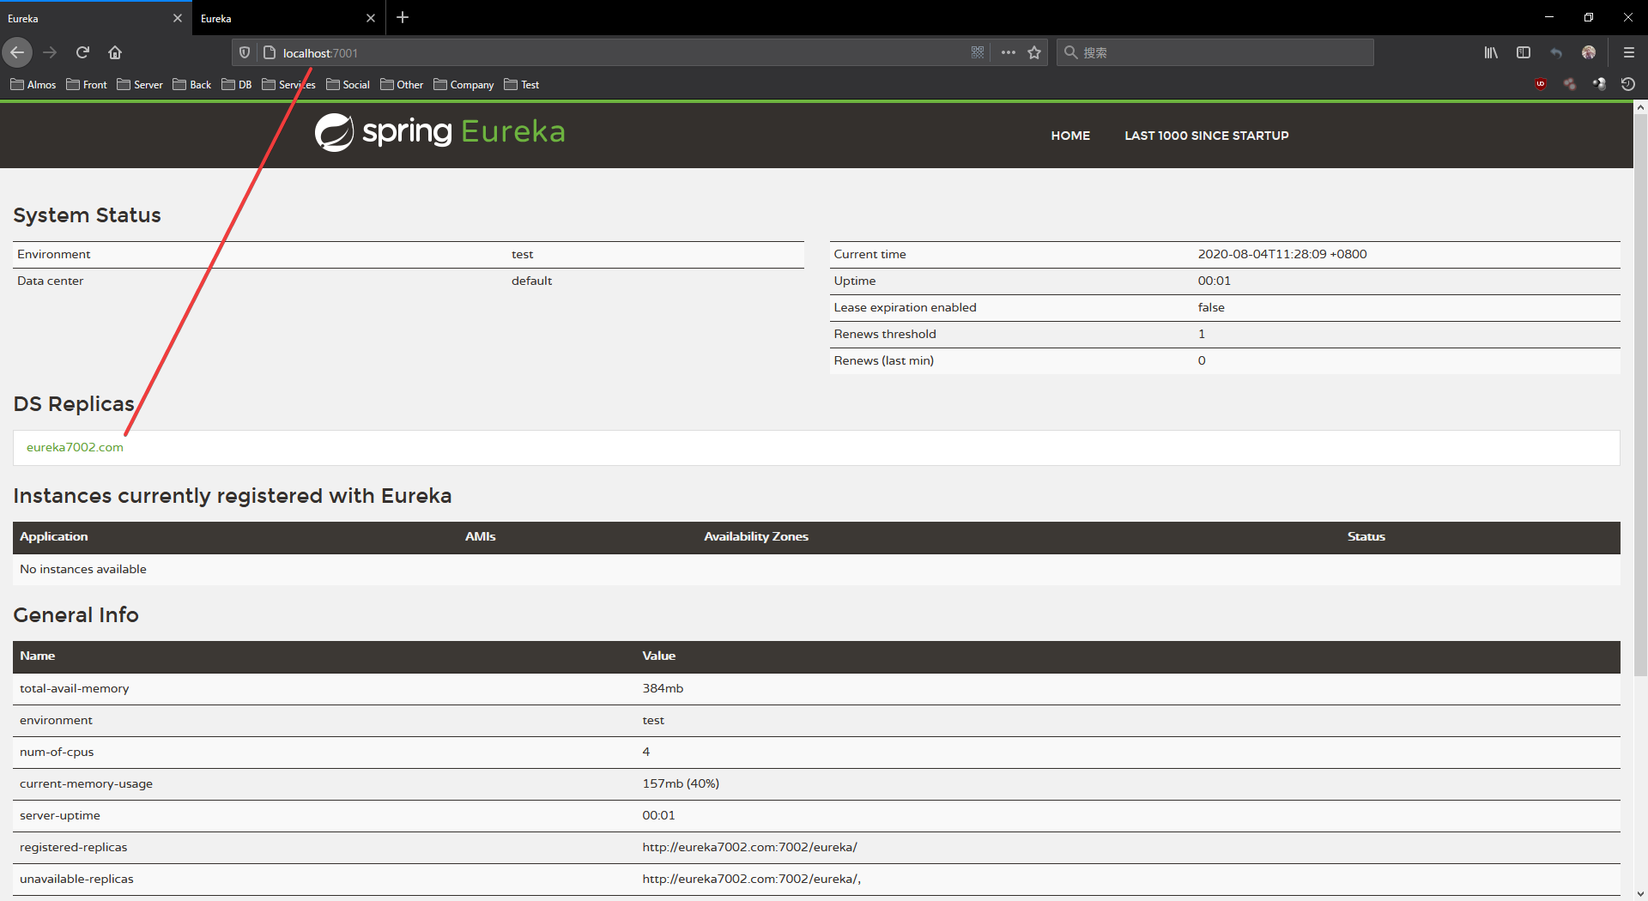The width and height of the screenshot is (1648, 901).
Task: Open the Almos bookmarks folder
Action: pyautogui.click(x=33, y=84)
